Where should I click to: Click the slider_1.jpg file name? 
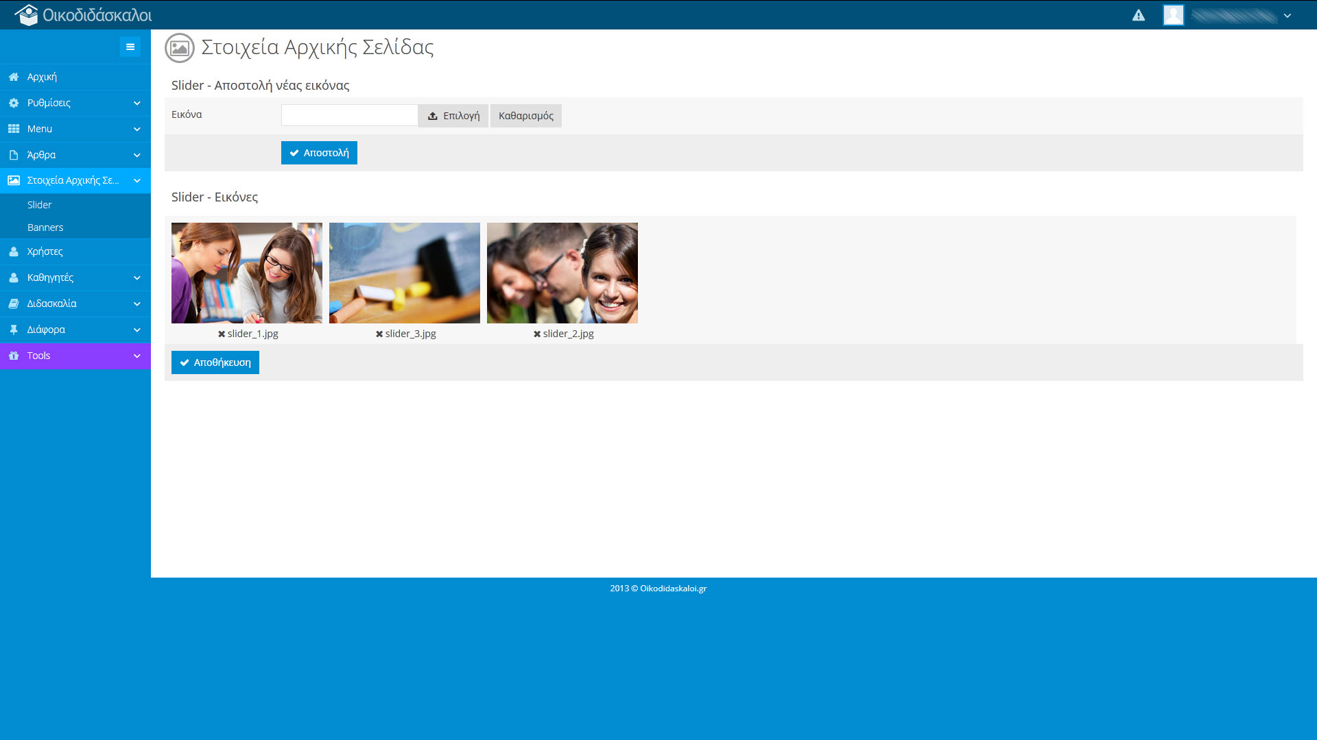pyautogui.click(x=253, y=334)
